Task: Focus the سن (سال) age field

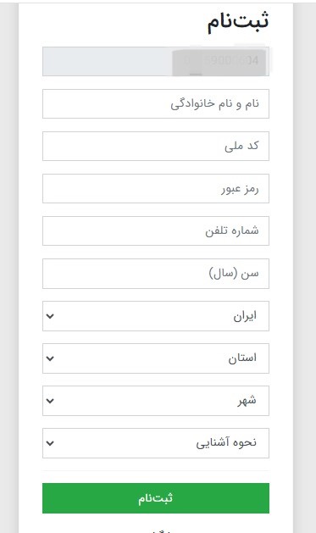Action: coord(156,274)
